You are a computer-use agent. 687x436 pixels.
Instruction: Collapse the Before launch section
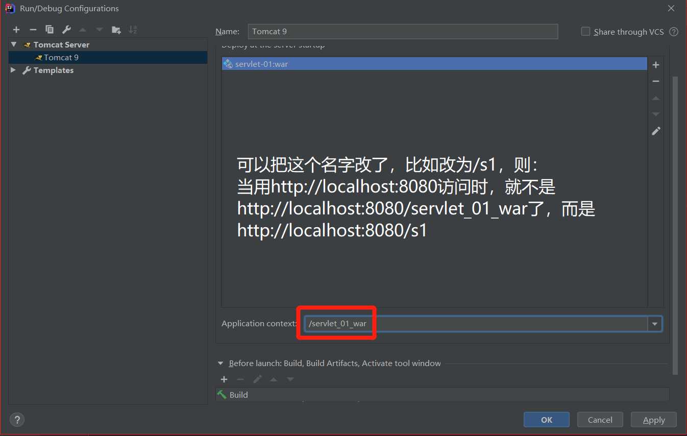coord(220,364)
